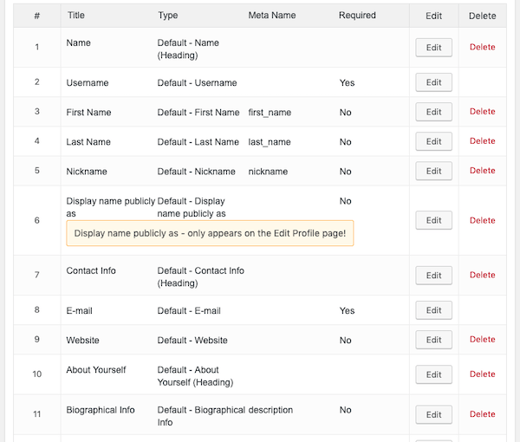Delete the Website field
The image size is (520, 442).
click(482, 339)
